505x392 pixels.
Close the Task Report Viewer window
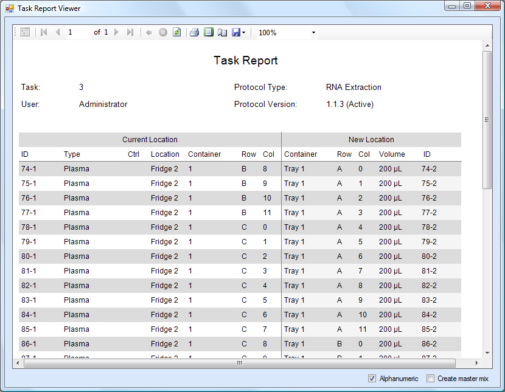coord(487,6)
